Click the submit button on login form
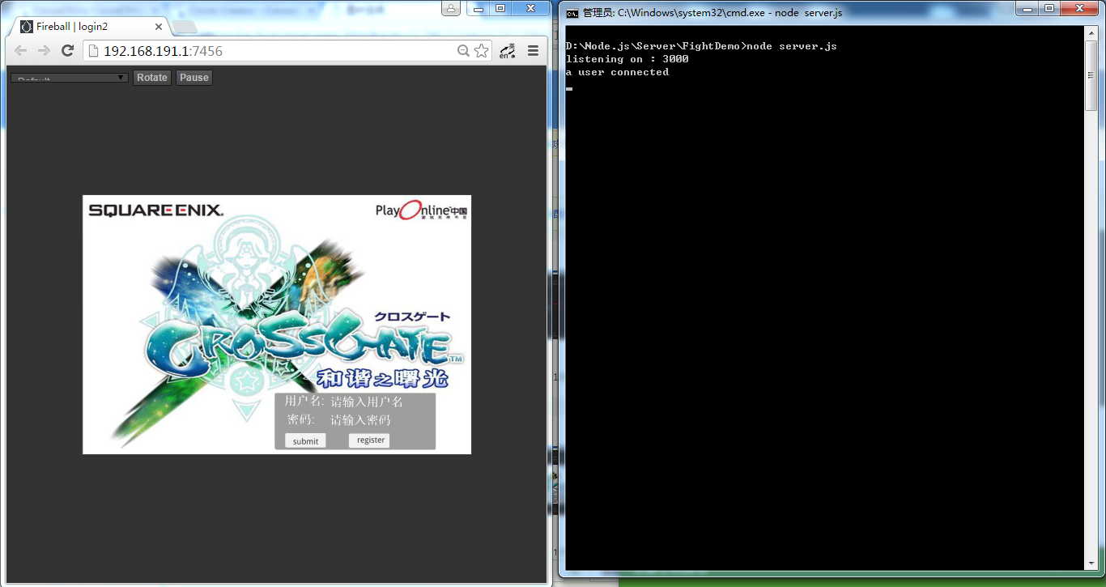1106x587 pixels. click(x=305, y=441)
